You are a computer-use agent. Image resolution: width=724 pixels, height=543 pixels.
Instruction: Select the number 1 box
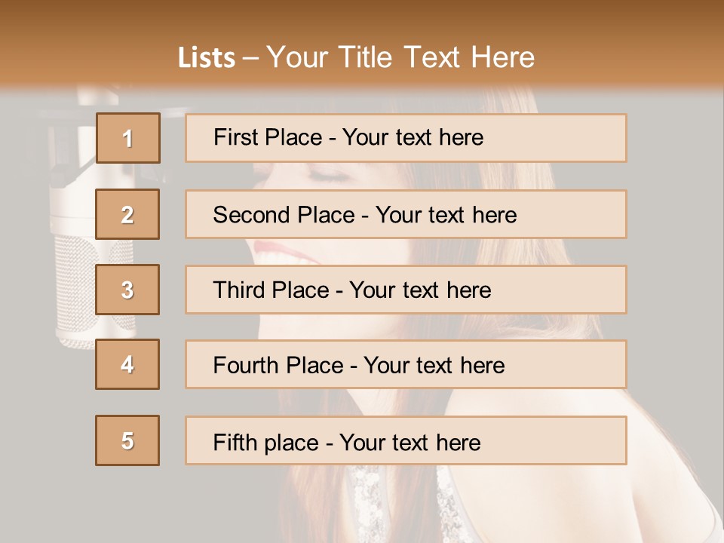(127, 138)
